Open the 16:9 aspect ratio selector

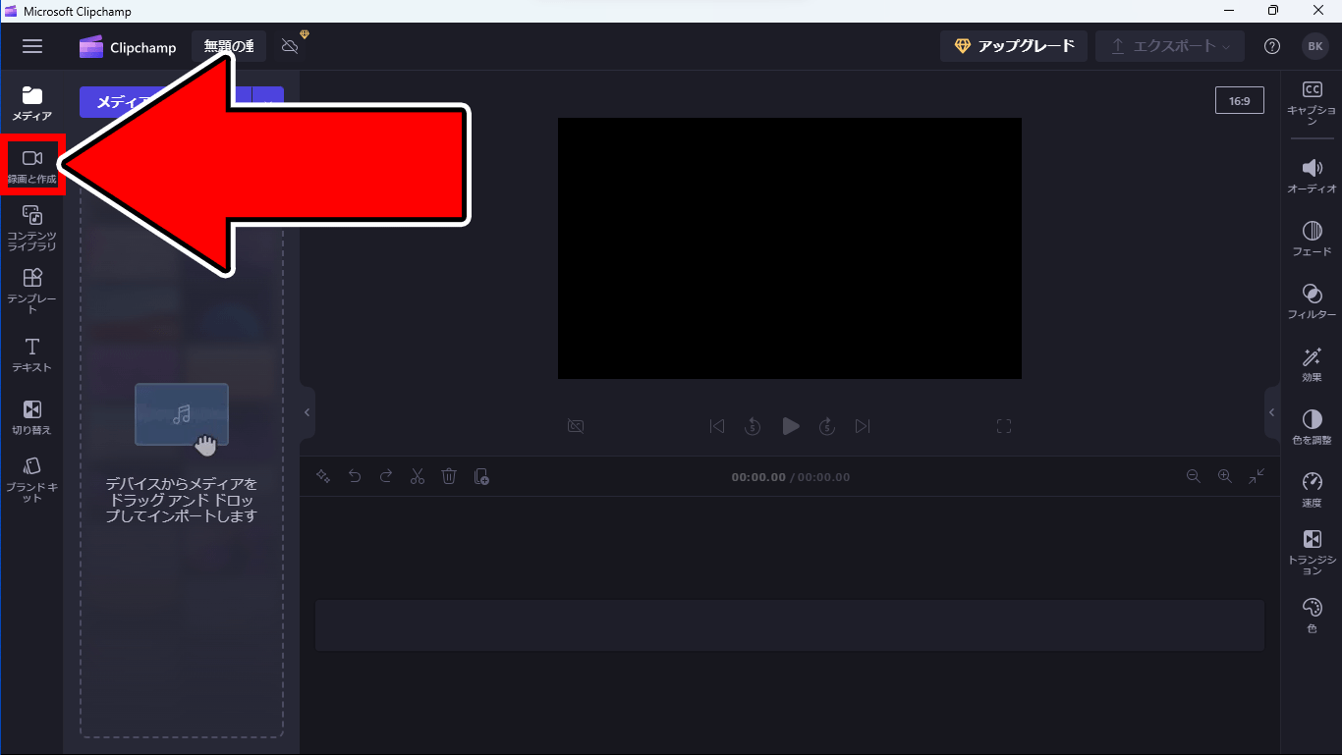pos(1239,100)
